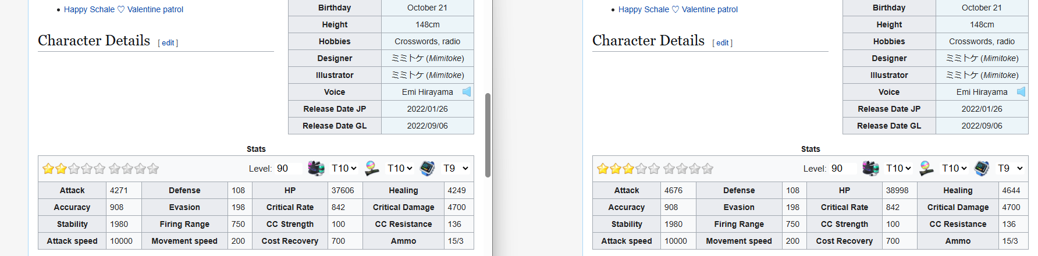Click Birthday value October 21 in left window

(x=428, y=8)
